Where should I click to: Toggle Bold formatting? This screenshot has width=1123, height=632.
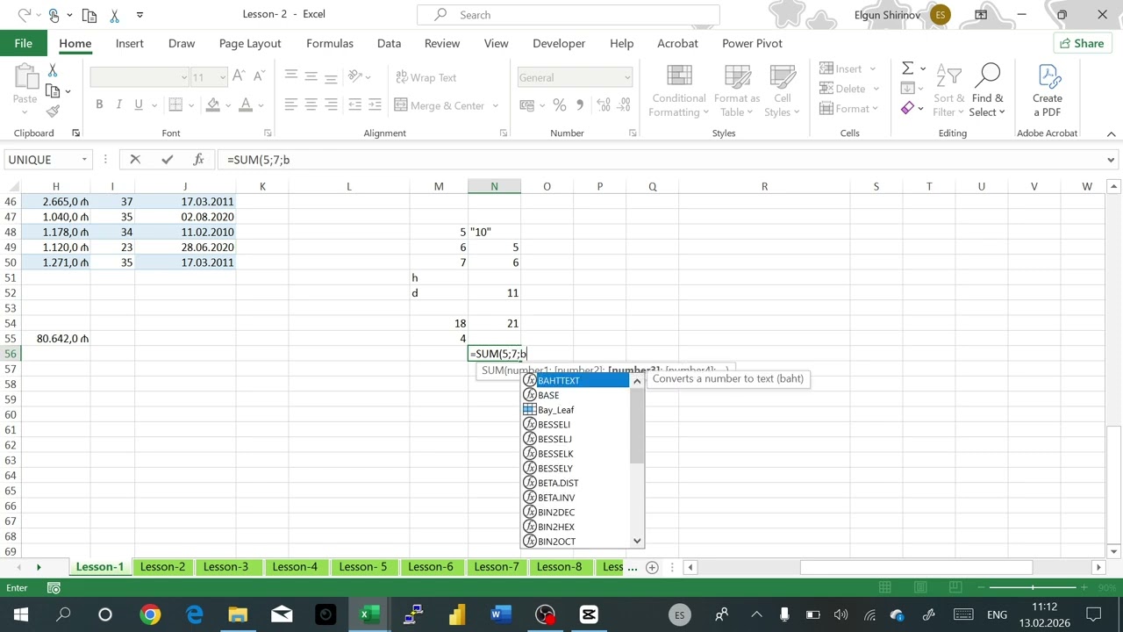click(99, 105)
